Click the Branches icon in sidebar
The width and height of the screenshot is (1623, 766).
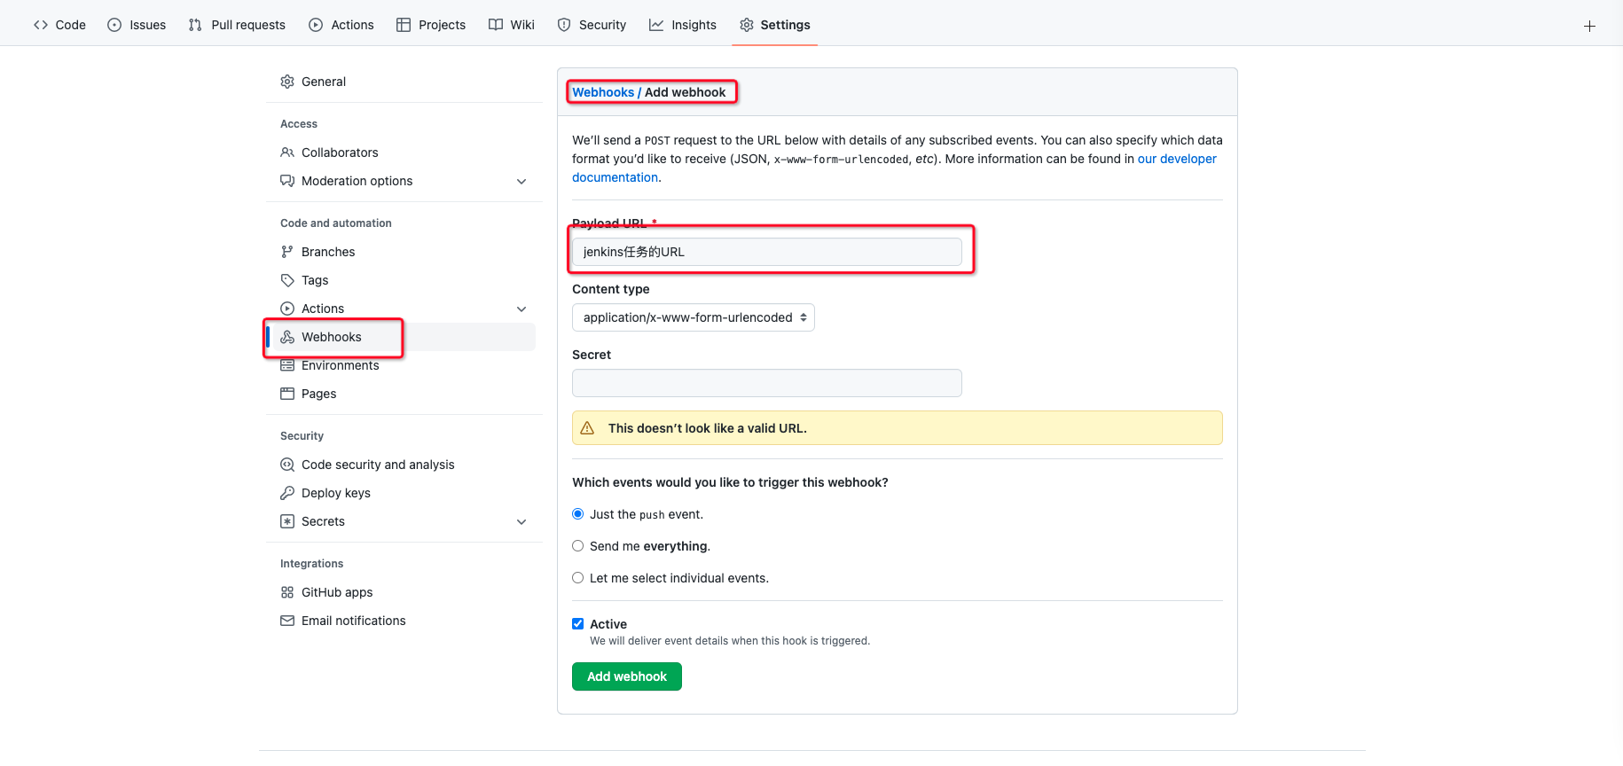pyautogui.click(x=287, y=252)
